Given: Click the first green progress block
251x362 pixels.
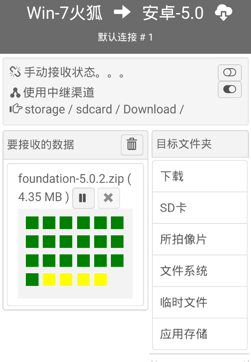Looking at the screenshot, I should [32, 223].
